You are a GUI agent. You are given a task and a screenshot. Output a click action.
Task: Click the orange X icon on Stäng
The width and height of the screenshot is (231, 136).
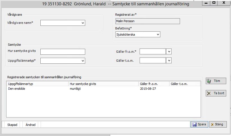pos(212,125)
